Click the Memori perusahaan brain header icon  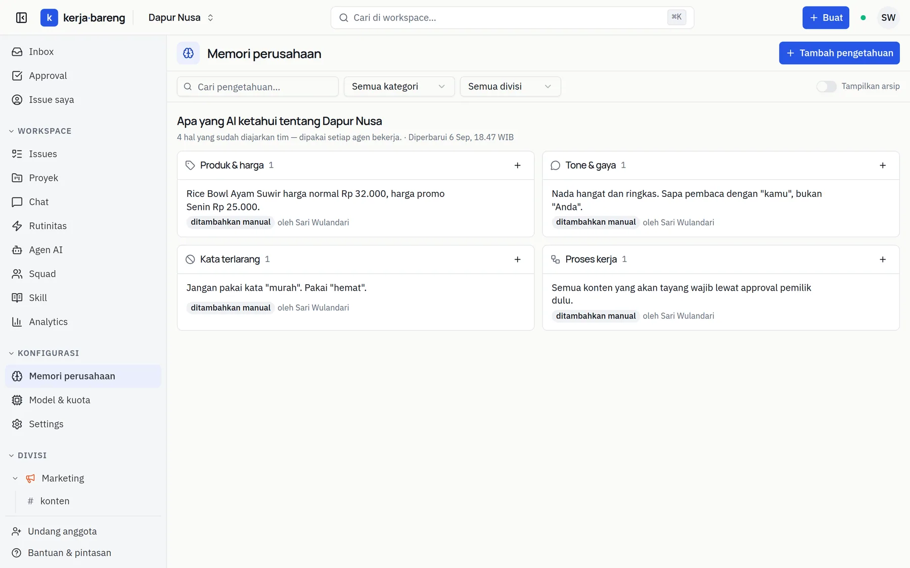188,53
